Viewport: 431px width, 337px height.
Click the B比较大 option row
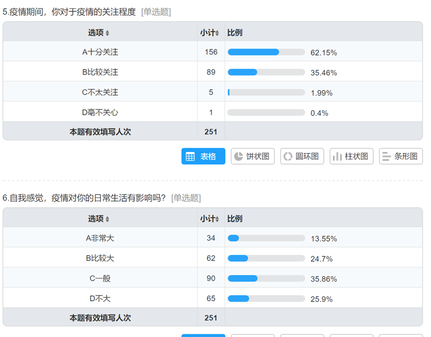click(x=100, y=258)
